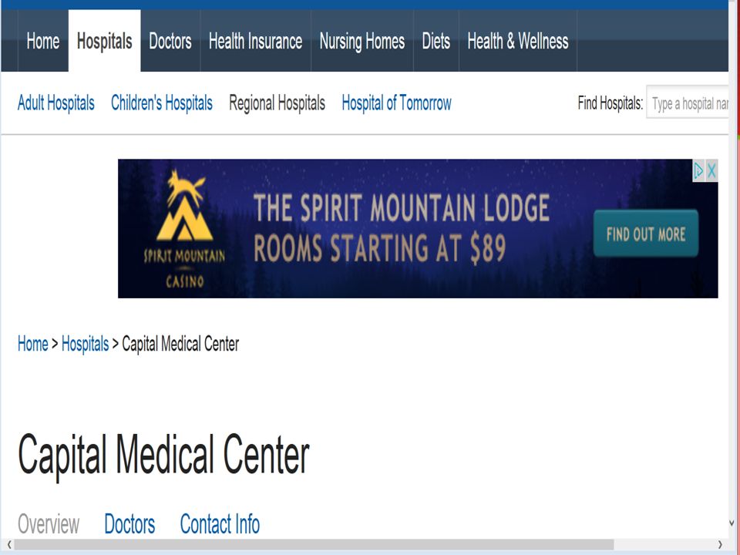Click the Spirit Mountain Casino logo
The height and width of the screenshot is (555, 740).
[x=184, y=228]
